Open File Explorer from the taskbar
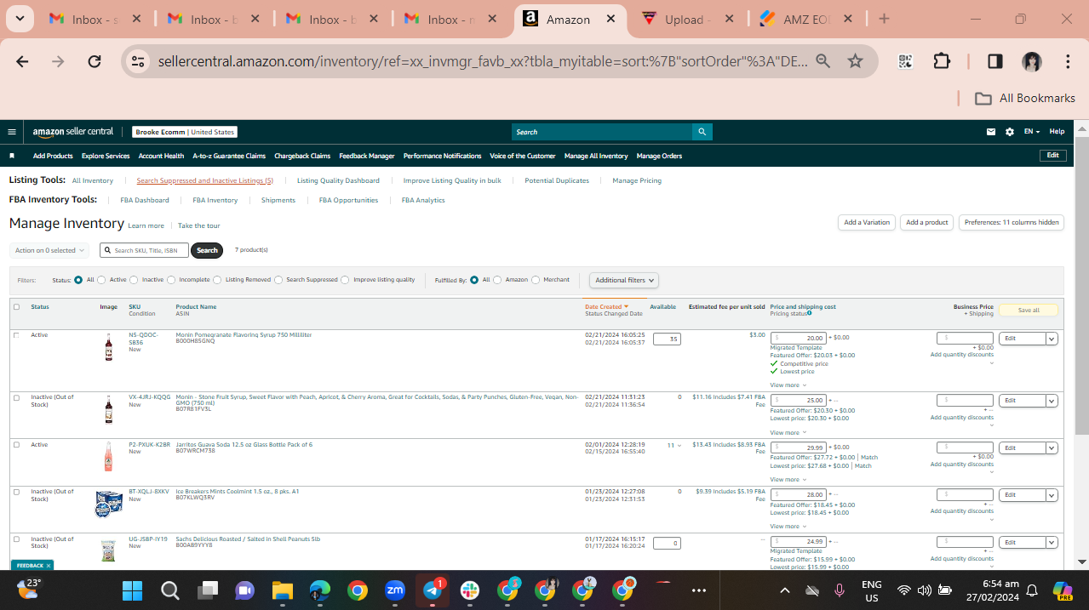This screenshot has height=610, width=1089. (x=282, y=590)
